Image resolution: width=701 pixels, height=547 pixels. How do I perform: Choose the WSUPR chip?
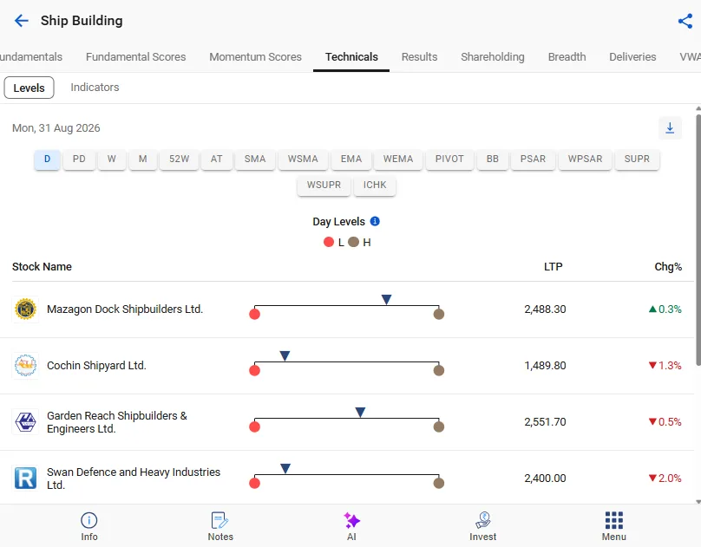click(x=324, y=185)
